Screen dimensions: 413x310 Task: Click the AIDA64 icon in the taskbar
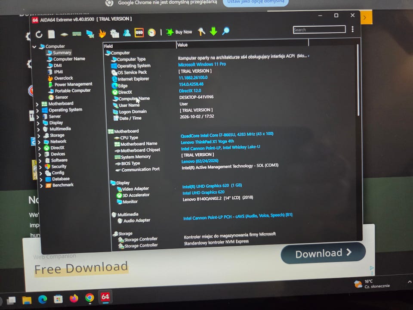pos(105,297)
